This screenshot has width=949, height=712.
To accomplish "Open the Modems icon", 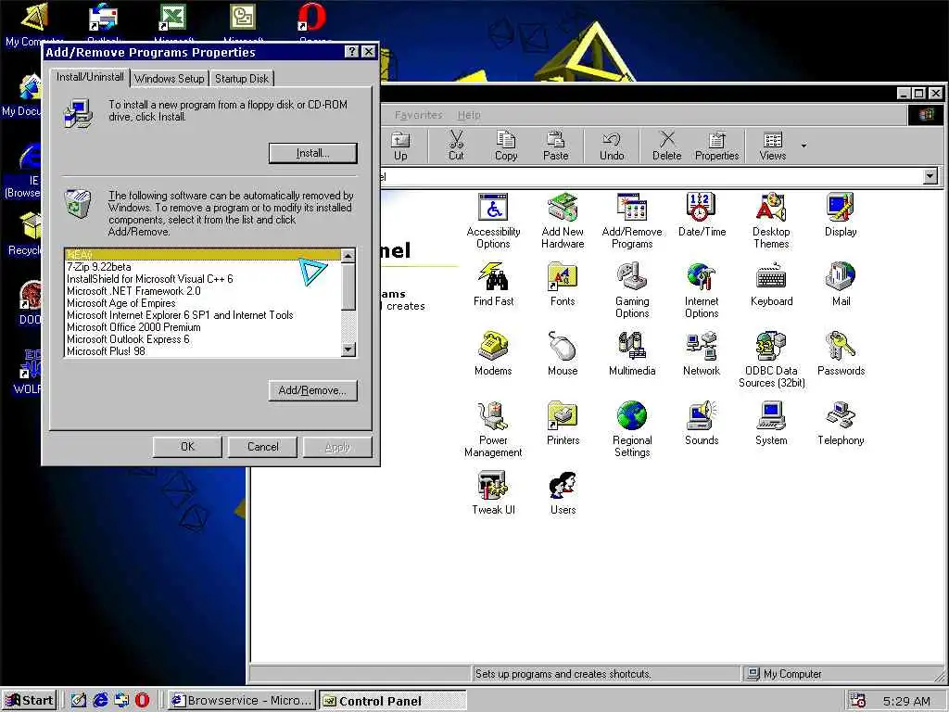I will point(493,354).
